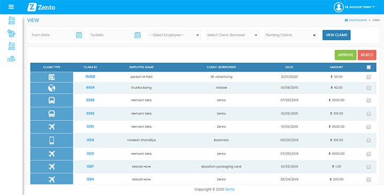Open From Date calendar icon
This screenshot has height=195, width=384.
[79, 35]
